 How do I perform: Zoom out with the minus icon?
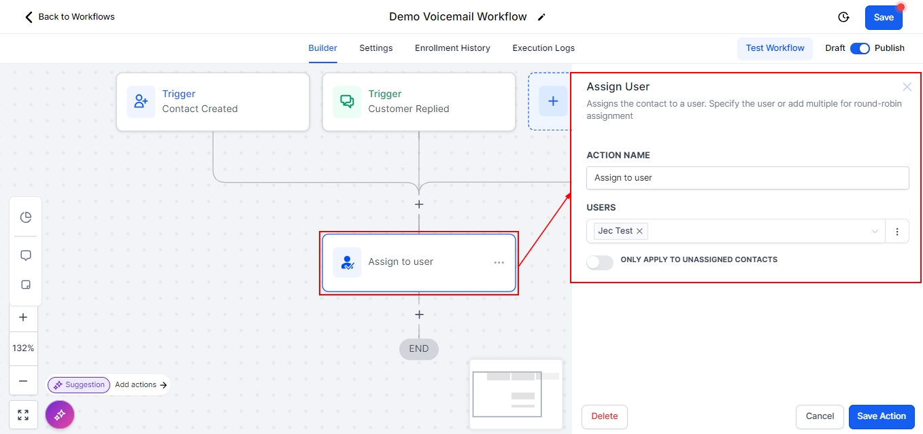[x=23, y=381]
